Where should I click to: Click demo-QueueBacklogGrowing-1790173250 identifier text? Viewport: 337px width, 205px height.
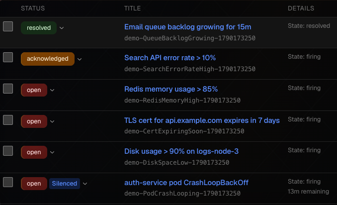pos(190,38)
